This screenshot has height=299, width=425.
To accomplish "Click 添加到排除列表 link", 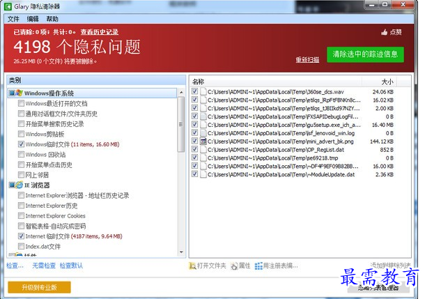I will pos(391,265).
